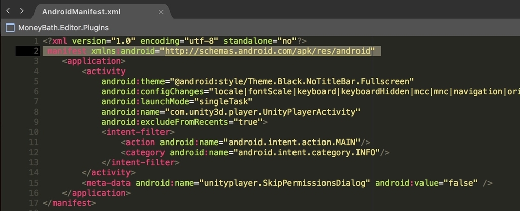The width and height of the screenshot is (520, 211).
Task: Click the opening activity tag
Action: pos(104,72)
